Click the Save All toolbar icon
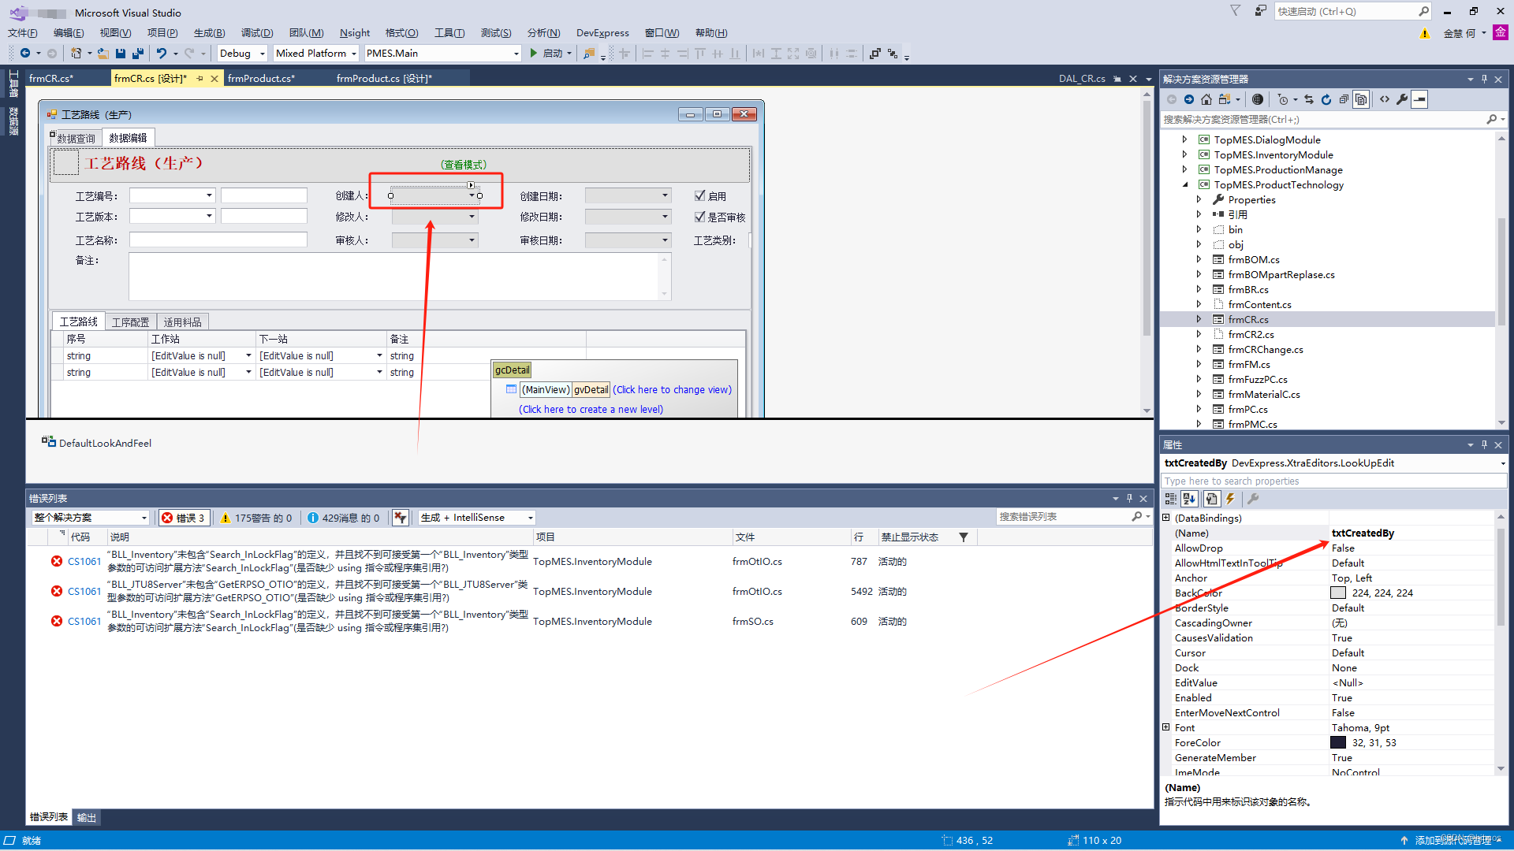The height and width of the screenshot is (851, 1514). point(138,53)
